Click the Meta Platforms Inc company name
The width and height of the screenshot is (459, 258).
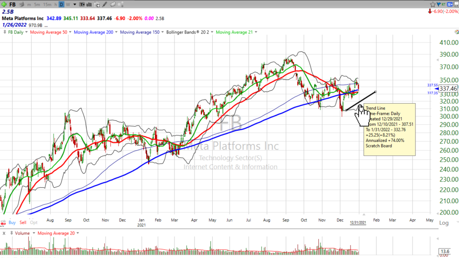coord(23,18)
